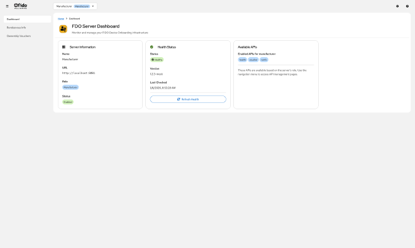Open the help question mark icon
Screen dimensions: 415x248
407,6
